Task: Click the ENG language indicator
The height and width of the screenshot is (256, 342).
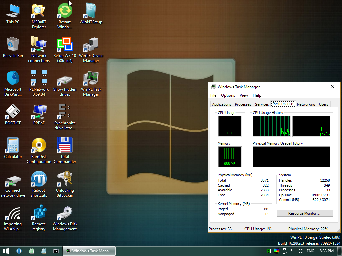Action: pos(310,251)
